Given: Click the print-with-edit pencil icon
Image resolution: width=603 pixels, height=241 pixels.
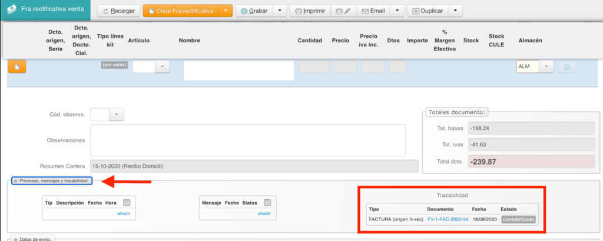Looking at the screenshot, I should 343,11.
